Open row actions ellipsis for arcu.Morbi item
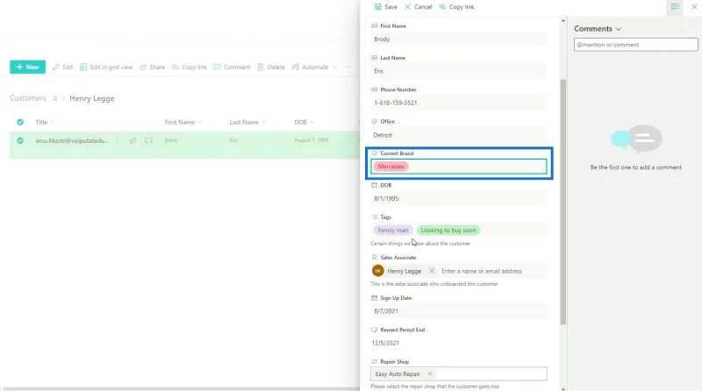 tap(118, 140)
